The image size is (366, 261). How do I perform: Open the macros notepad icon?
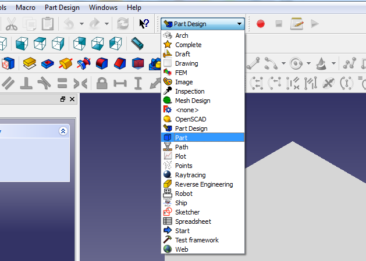(x=297, y=24)
